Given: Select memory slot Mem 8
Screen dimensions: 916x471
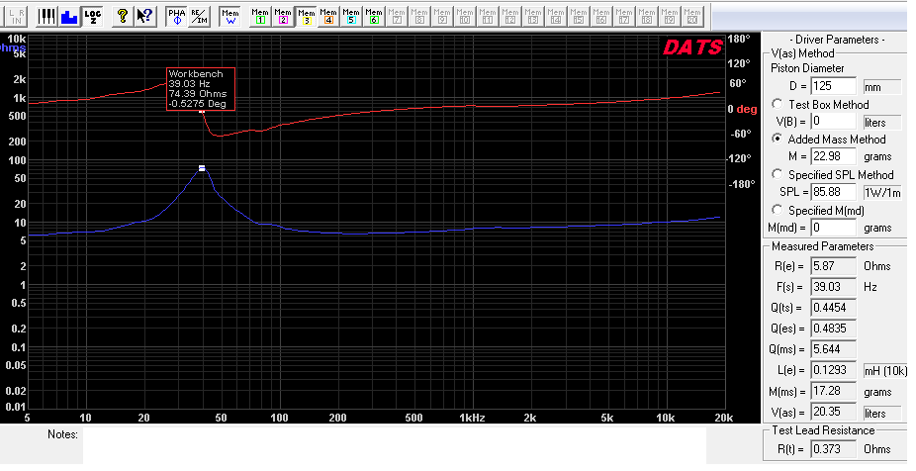Looking at the screenshot, I should tap(419, 17).
